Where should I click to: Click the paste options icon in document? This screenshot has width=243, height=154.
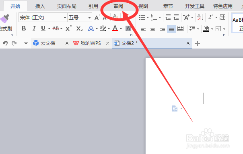175,108
